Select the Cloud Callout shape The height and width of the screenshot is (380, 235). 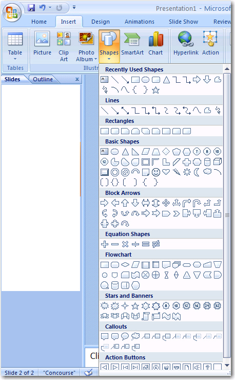[x=135, y=336]
